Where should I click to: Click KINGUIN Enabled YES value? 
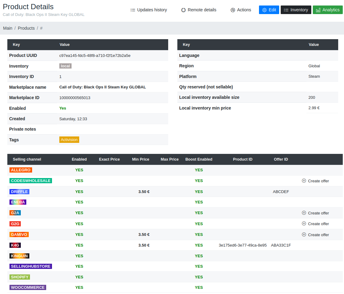(79, 256)
